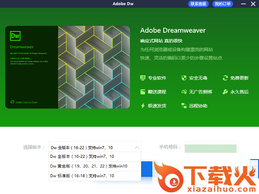Image resolution: width=259 pixels, height=194 pixels.
Task: Click the 赠送课程 book icon
Action: coord(143,92)
